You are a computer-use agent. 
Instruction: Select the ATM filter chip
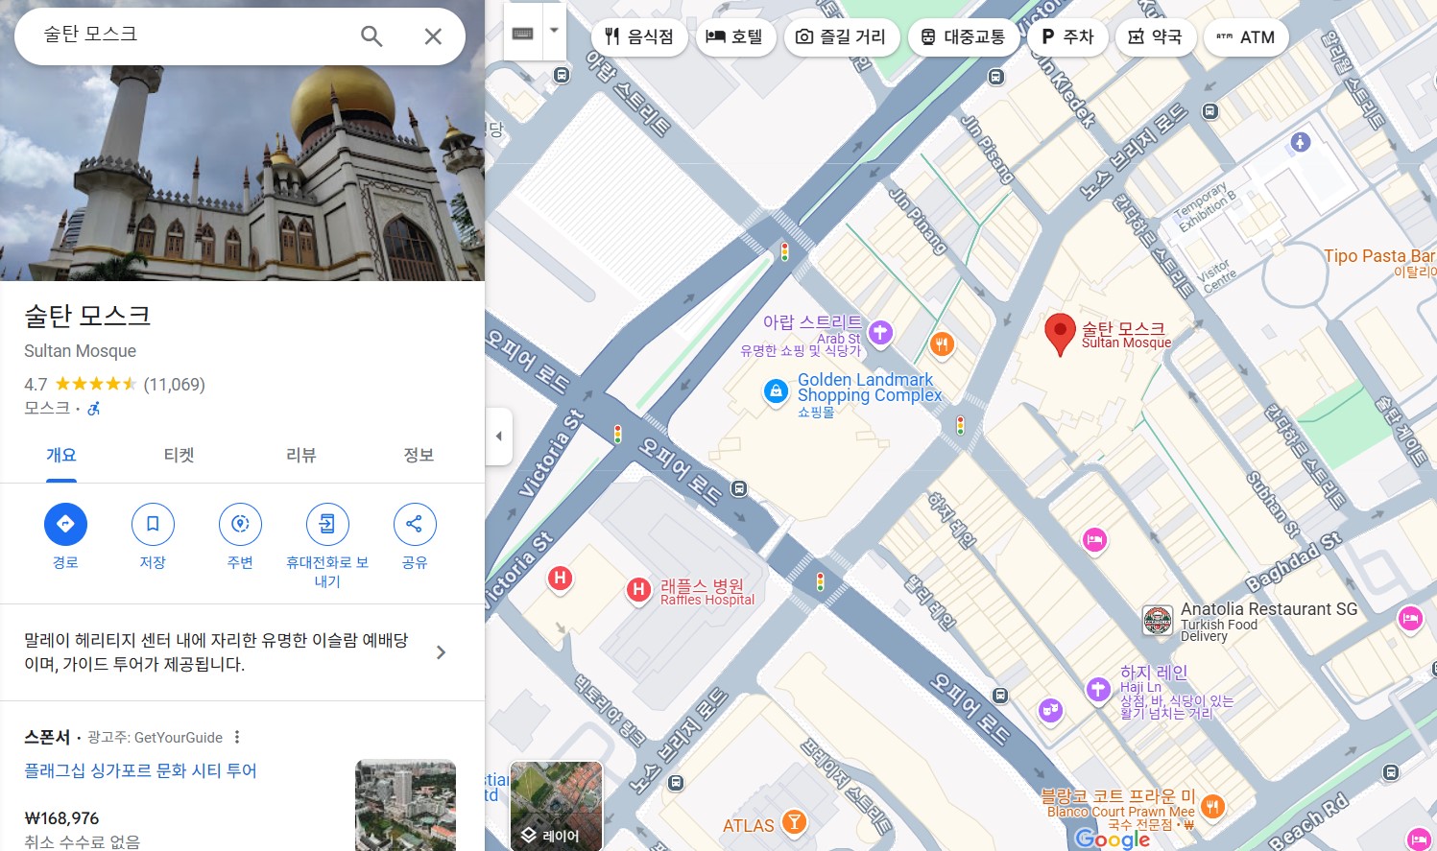(x=1246, y=37)
